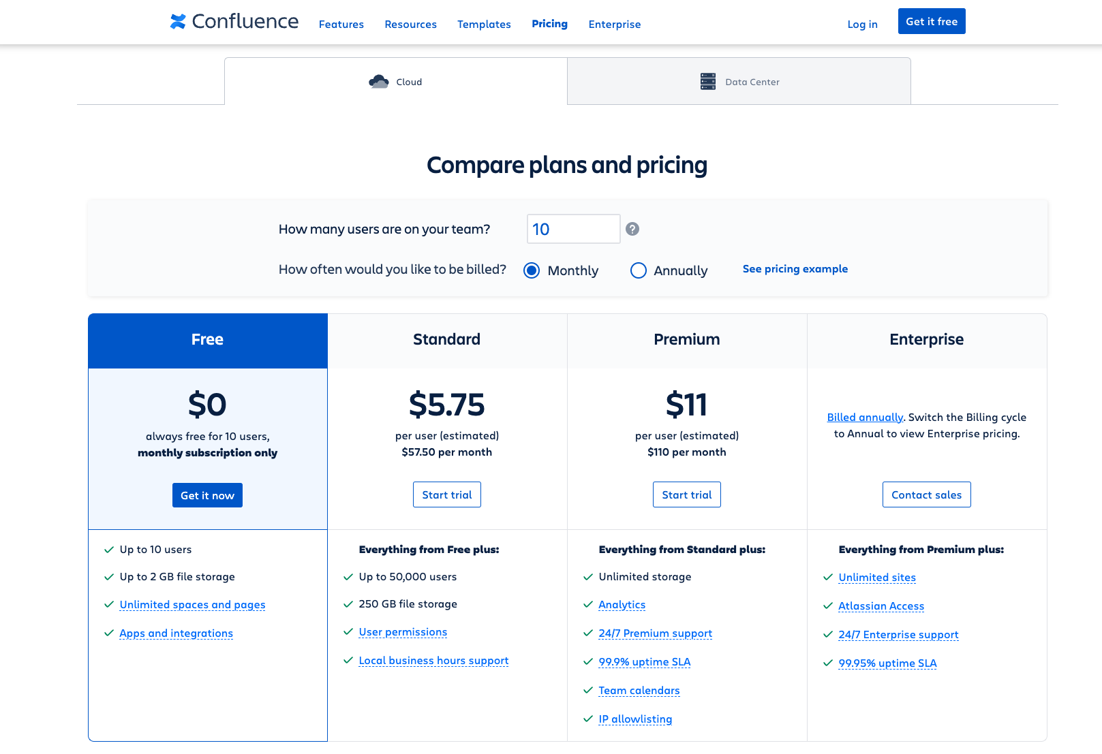
Task: Click the team user count field
Action: 573,229
